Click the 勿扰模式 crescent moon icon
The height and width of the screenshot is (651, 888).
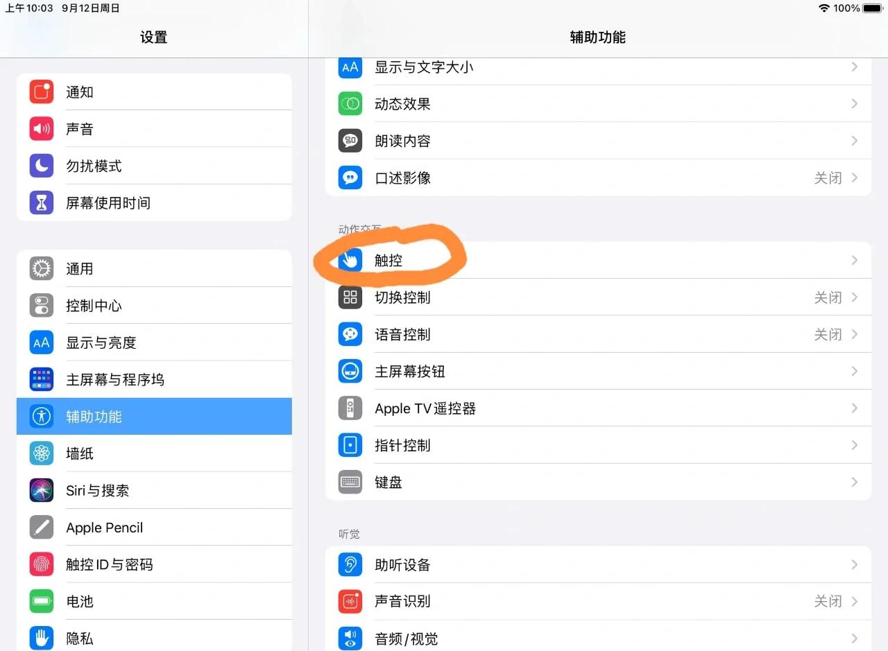pos(41,166)
